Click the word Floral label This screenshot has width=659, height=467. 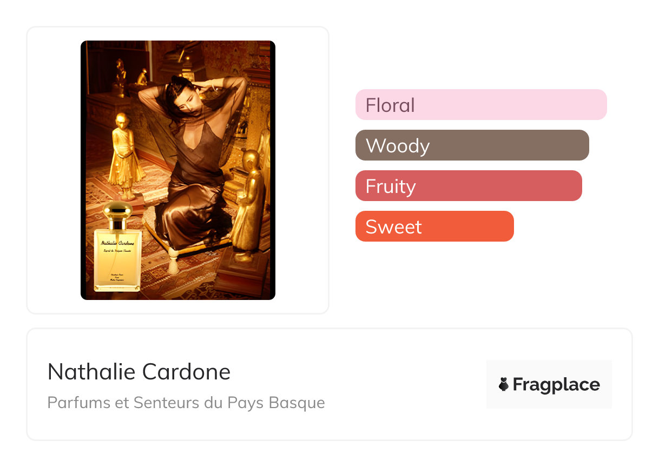coord(390,105)
